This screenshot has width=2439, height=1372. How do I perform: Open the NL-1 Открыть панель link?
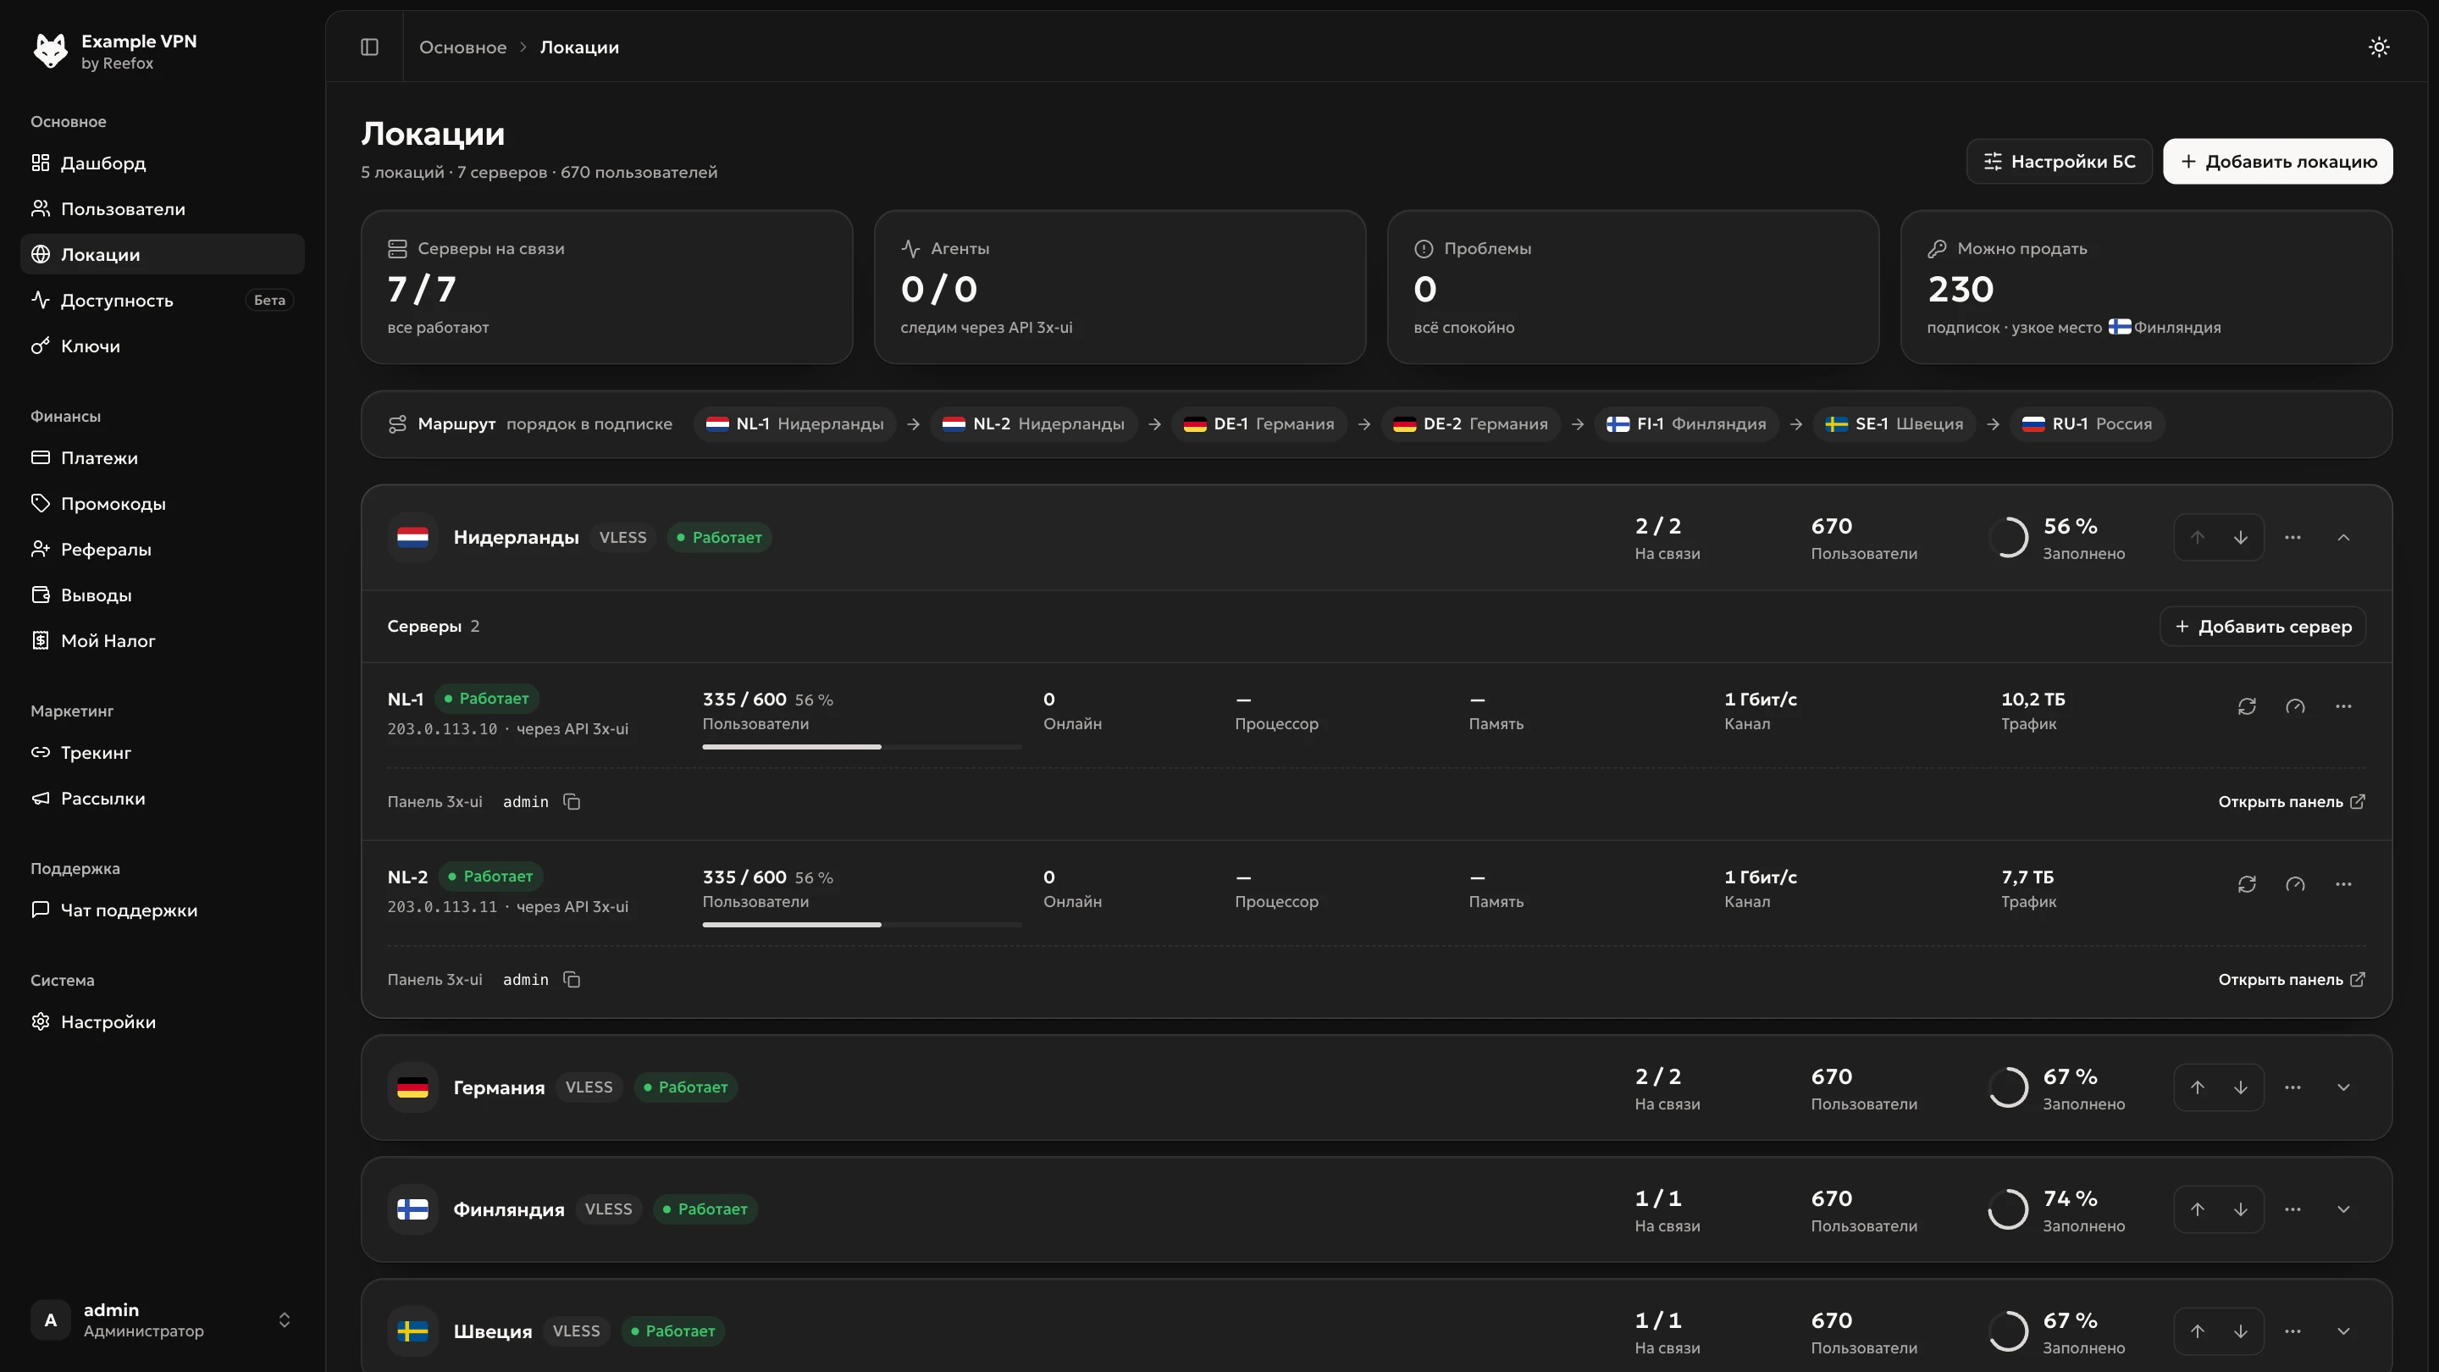point(2292,802)
